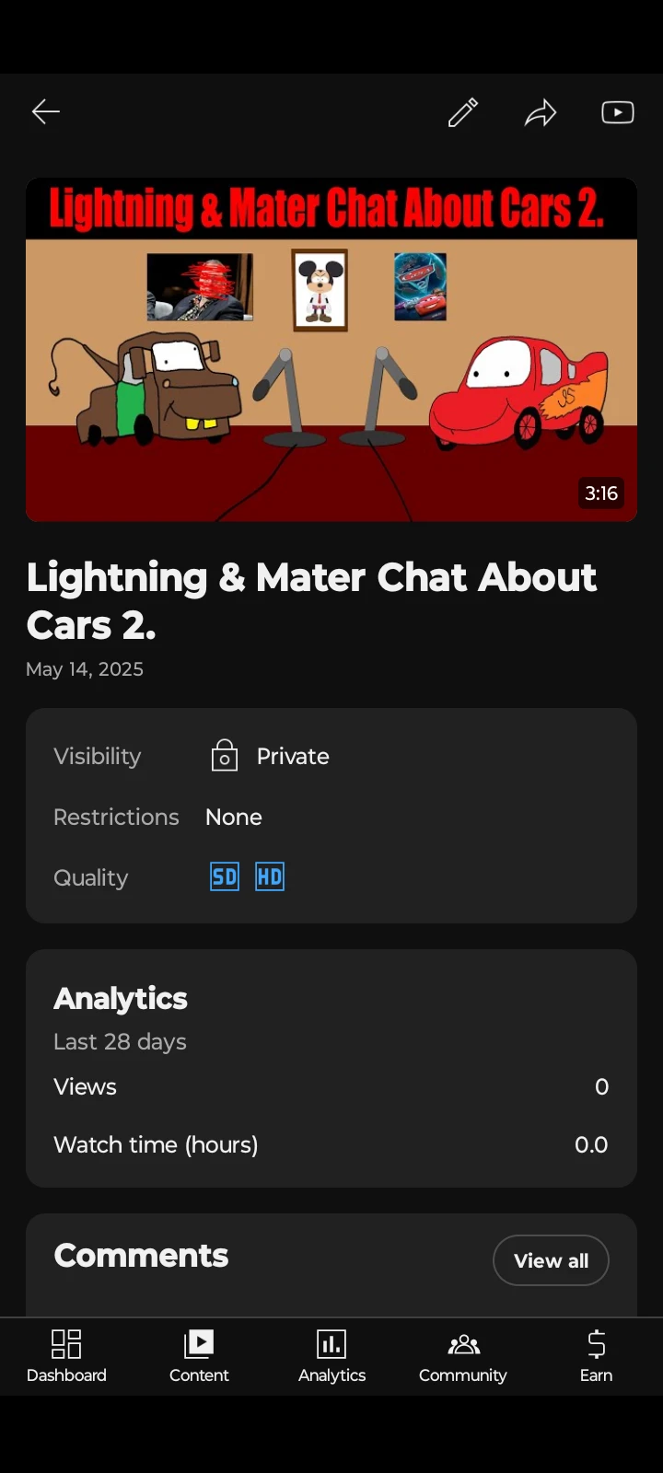Open the Analytics tab in bottom bar

coord(331,1357)
